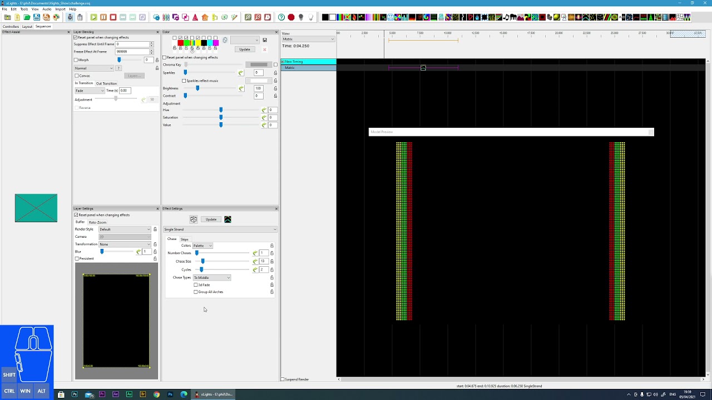Click the green Open sequence folder icon
Viewport: 712px width, 400px height.
(27, 17)
